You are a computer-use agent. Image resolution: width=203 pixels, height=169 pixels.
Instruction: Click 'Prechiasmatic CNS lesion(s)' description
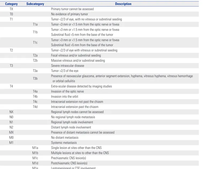(x=69, y=158)
